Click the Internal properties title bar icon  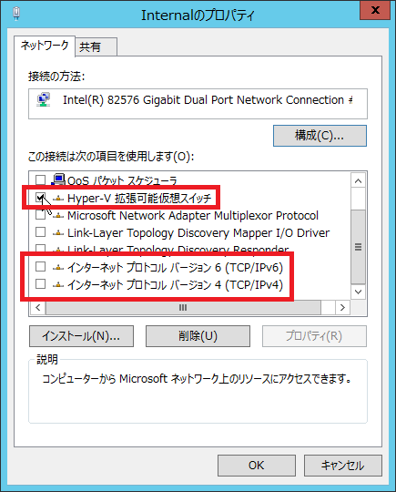coord(16,14)
